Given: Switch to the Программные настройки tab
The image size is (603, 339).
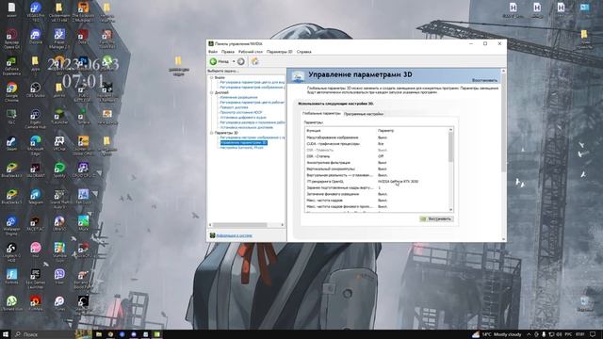Looking at the screenshot, I should pyautogui.click(x=364, y=114).
